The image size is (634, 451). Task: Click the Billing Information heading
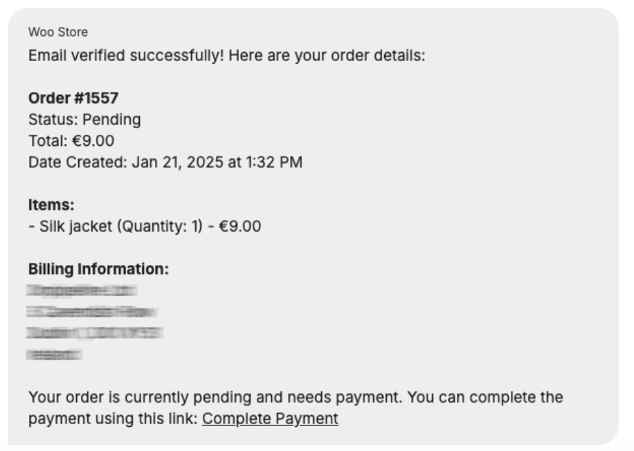tap(99, 269)
